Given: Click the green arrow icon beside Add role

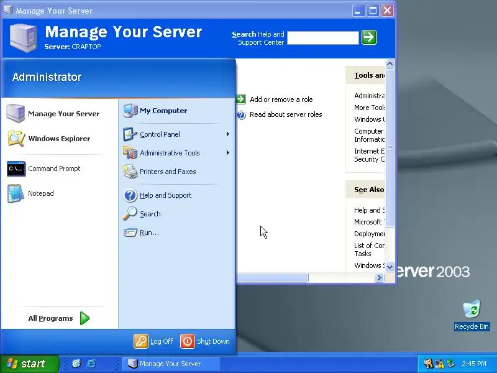Looking at the screenshot, I should point(241,99).
